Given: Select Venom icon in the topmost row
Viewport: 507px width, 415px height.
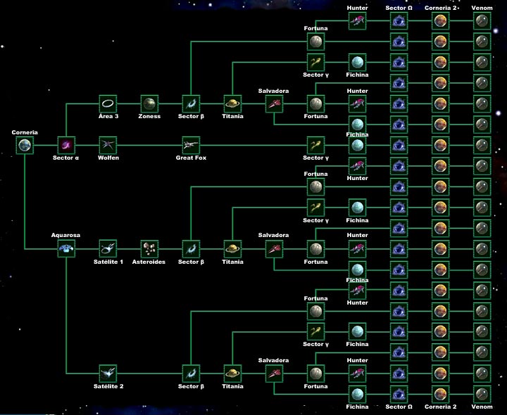Looking at the screenshot, I should click(482, 21).
